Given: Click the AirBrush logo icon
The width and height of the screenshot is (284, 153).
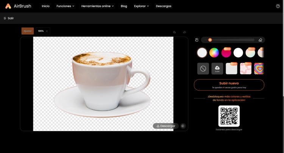Looking at the screenshot, I should tap(8, 6).
